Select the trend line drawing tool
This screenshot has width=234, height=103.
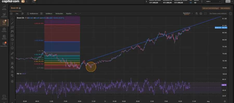pyautogui.click(x=12, y=23)
